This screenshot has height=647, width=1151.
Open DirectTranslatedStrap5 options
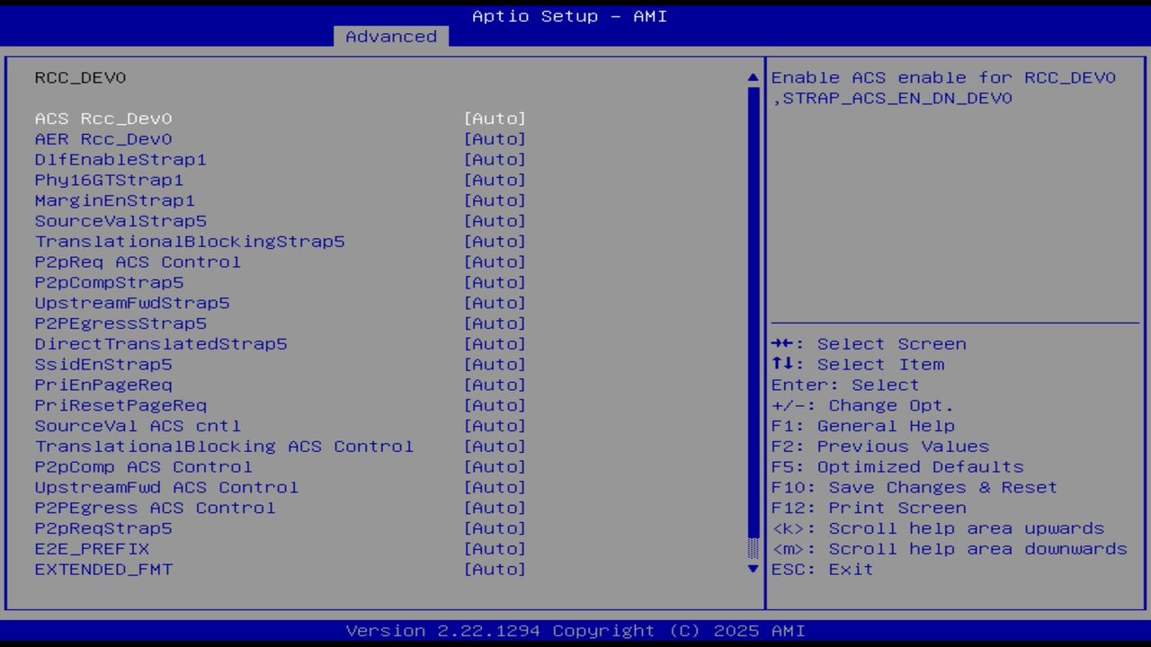click(161, 343)
